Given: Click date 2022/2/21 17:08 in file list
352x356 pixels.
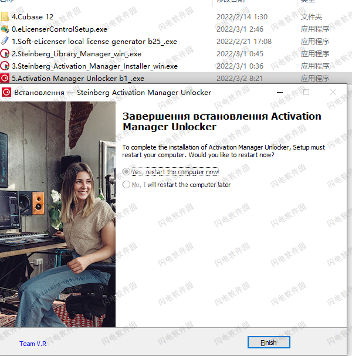Looking at the screenshot, I should (x=244, y=41).
